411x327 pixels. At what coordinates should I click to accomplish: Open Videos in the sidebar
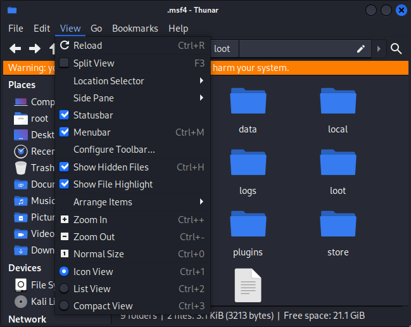click(x=34, y=234)
